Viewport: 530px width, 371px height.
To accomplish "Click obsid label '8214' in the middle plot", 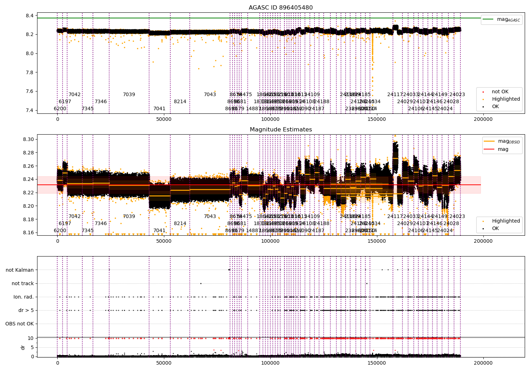I will (x=180, y=224).
